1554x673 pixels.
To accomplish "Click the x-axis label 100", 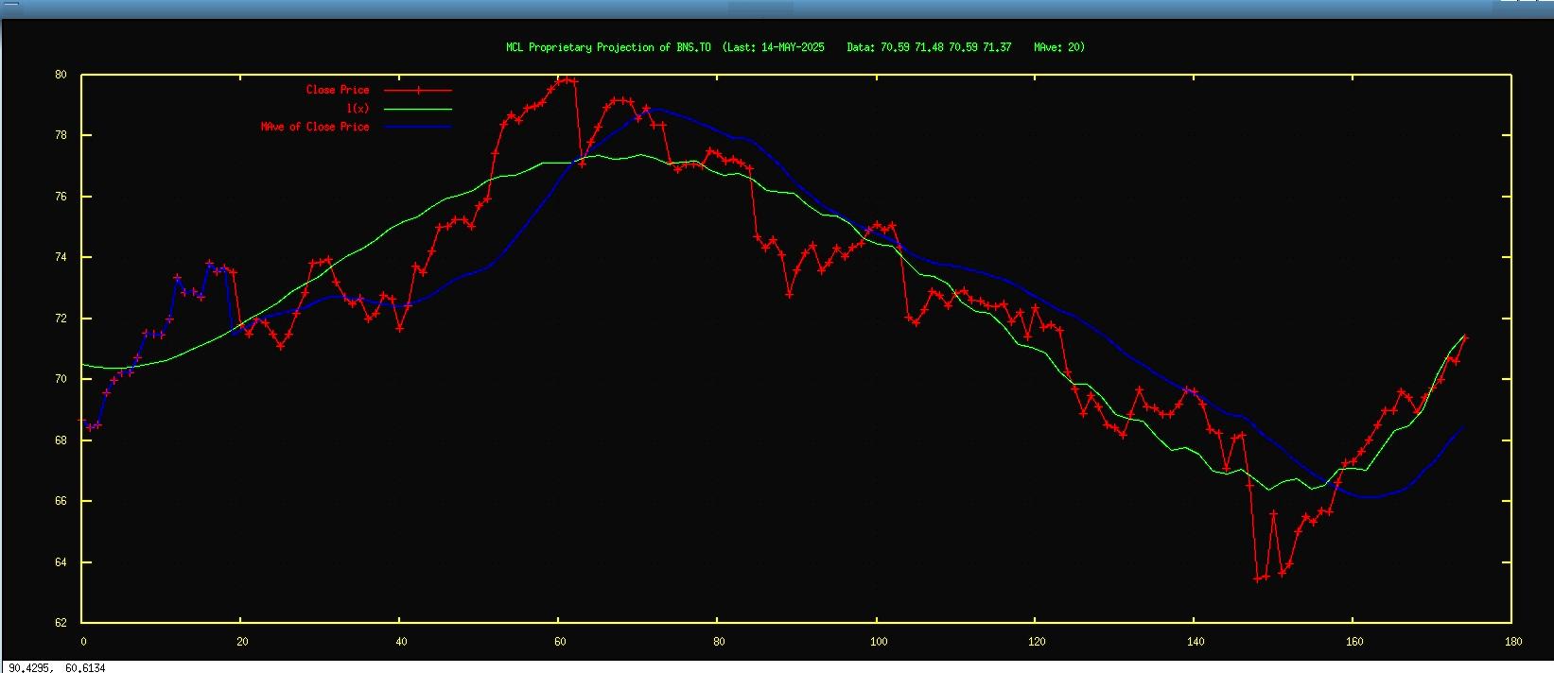I will (878, 642).
